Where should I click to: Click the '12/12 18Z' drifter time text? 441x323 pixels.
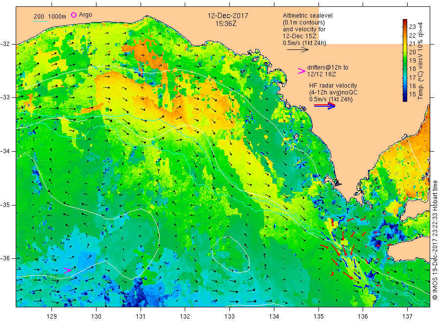tap(321, 74)
